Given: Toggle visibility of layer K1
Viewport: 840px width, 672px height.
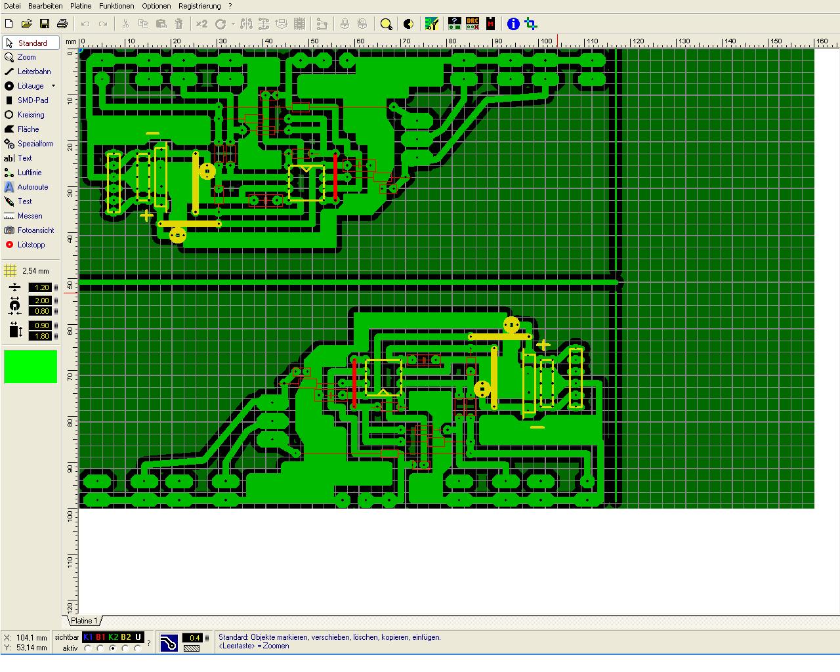Looking at the screenshot, I should (88, 637).
